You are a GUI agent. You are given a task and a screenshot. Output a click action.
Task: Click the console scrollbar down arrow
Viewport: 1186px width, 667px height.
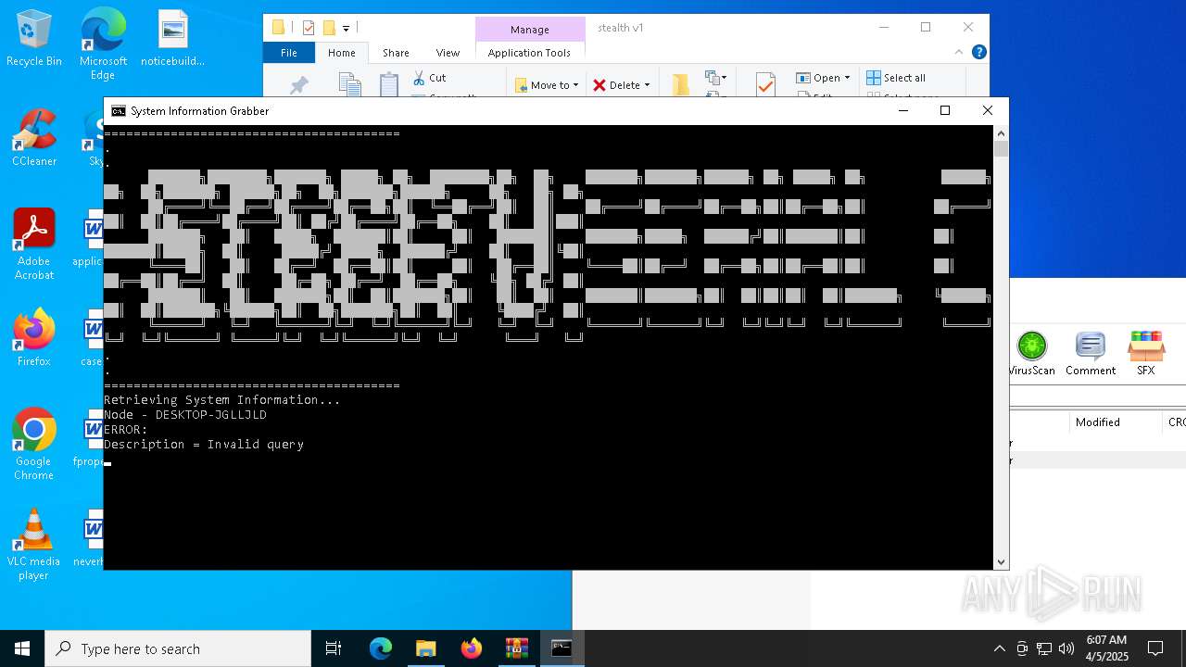pyautogui.click(x=1001, y=562)
